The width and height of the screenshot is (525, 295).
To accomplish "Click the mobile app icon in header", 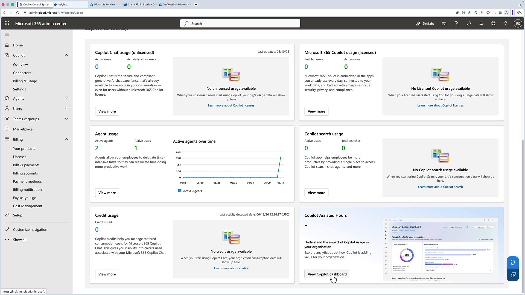I will tap(456, 23).
